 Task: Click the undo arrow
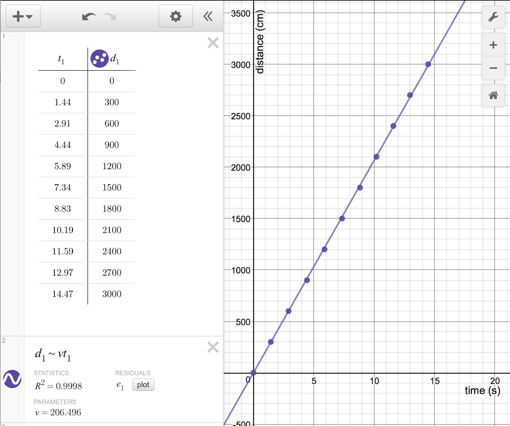[x=89, y=17]
